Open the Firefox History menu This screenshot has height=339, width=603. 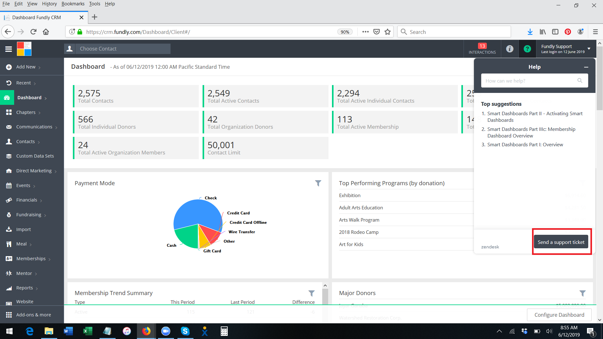click(49, 4)
